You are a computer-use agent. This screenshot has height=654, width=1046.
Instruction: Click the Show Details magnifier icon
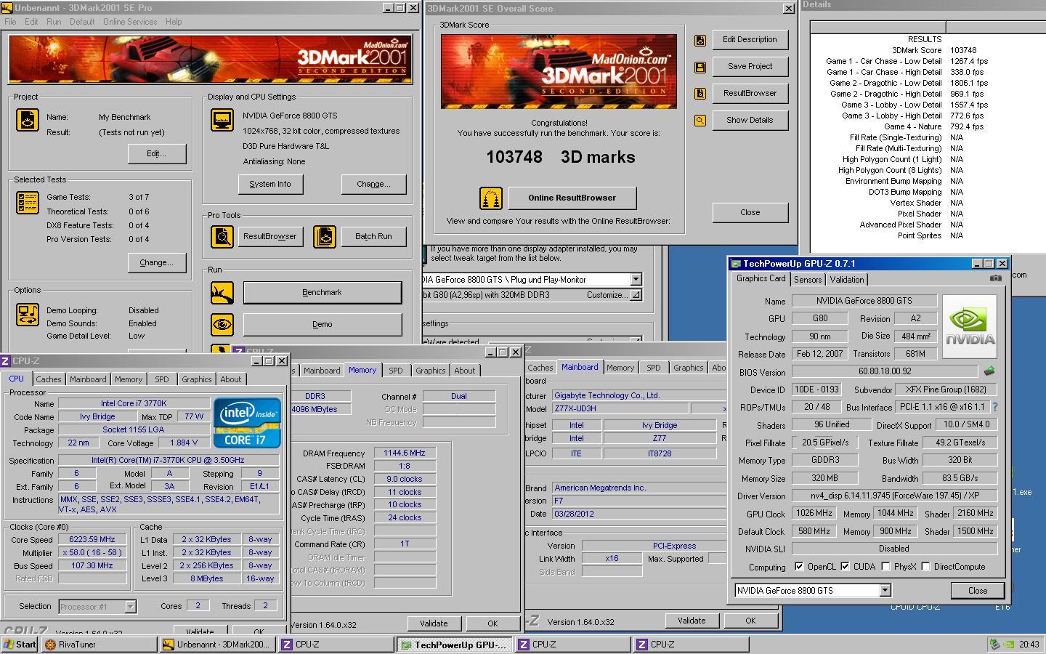700,121
